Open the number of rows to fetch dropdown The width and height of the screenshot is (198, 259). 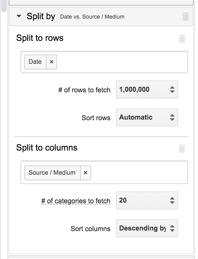coord(147,90)
